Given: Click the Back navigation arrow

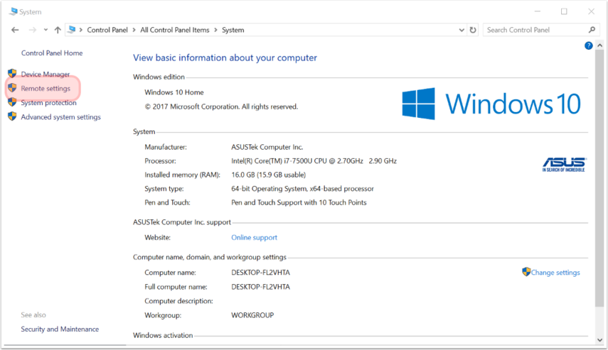Looking at the screenshot, I should (x=15, y=30).
